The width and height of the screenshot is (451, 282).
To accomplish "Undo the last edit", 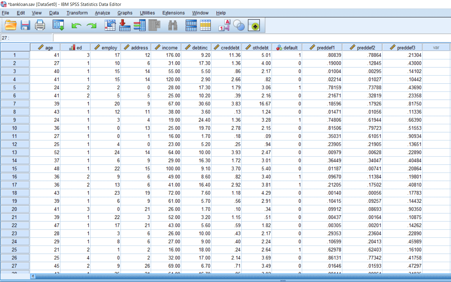I will pos(76,25).
